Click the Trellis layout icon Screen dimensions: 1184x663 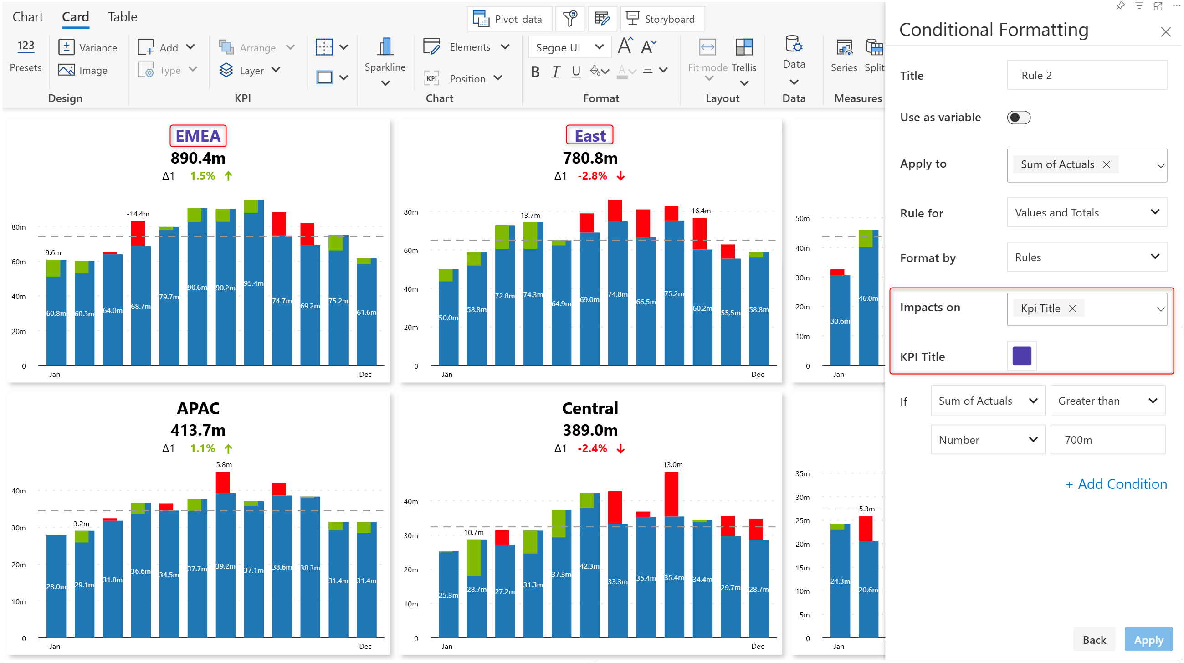pos(743,47)
